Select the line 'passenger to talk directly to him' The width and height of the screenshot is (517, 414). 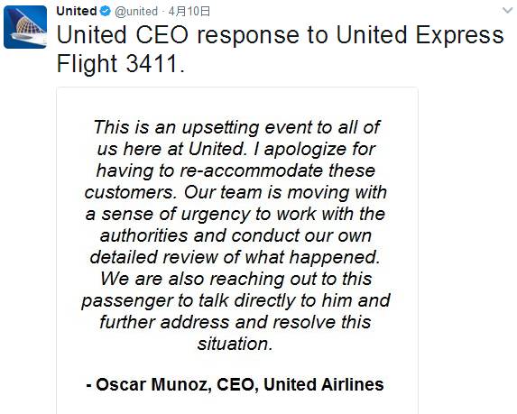click(x=236, y=300)
